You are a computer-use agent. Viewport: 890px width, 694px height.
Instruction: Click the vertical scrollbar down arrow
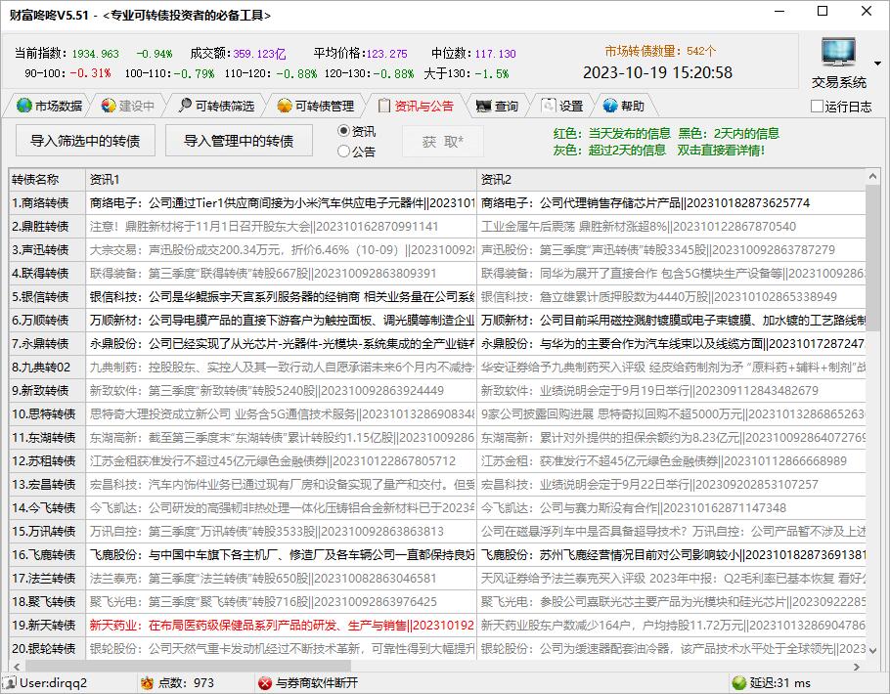pyautogui.click(x=873, y=651)
